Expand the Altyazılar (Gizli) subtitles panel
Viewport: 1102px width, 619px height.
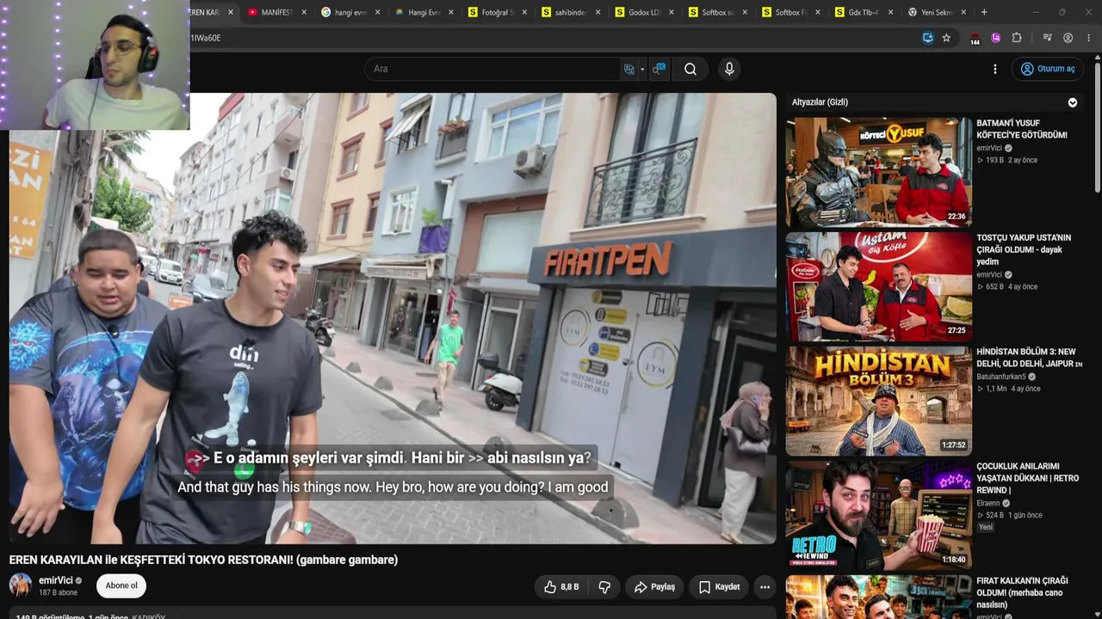tap(1073, 102)
